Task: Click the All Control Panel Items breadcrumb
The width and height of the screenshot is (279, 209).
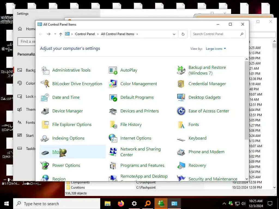Action: 117,34
